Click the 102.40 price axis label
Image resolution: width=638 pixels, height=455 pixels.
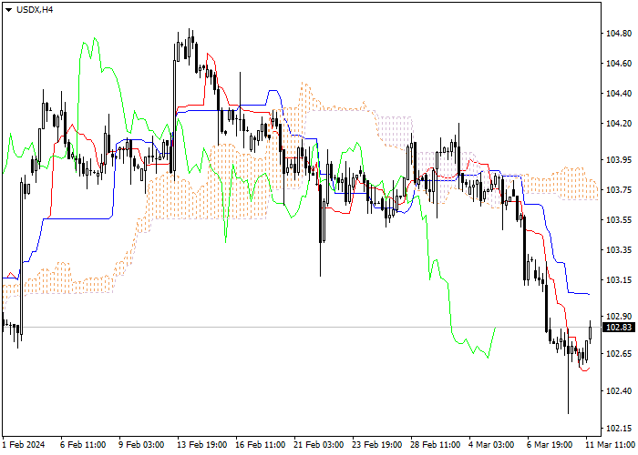[x=619, y=390]
